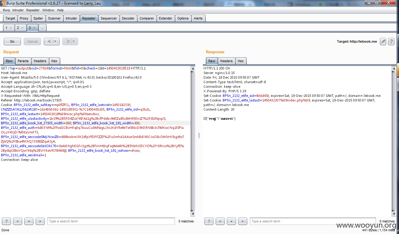This screenshot has width=399, height=234.
Task: Click the X-Requested-With header line
Action: coord(30,96)
